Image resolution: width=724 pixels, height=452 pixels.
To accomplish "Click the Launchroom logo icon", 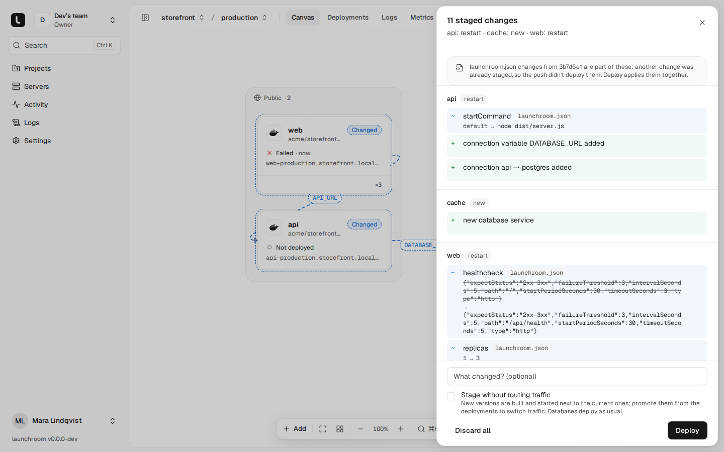I will coord(18,20).
